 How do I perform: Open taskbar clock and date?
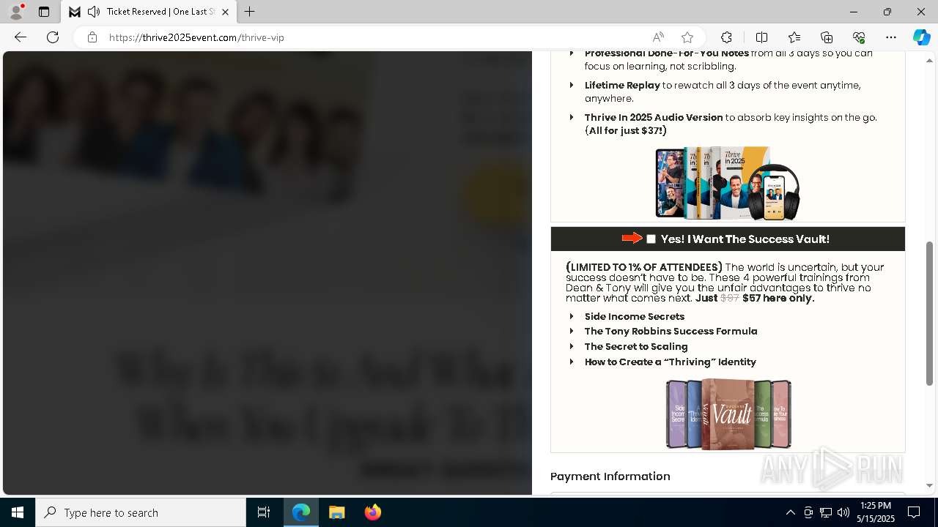click(877, 512)
